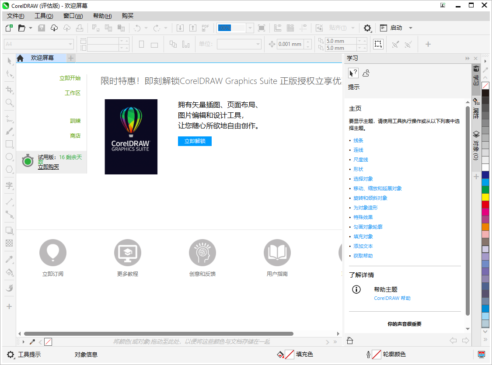
Task: Select the Crop tool
Action: tap(10, 90)
